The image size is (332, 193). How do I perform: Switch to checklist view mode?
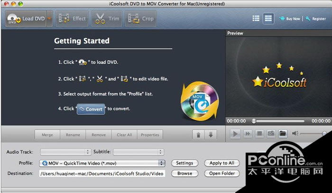click(x=256, y=19)
